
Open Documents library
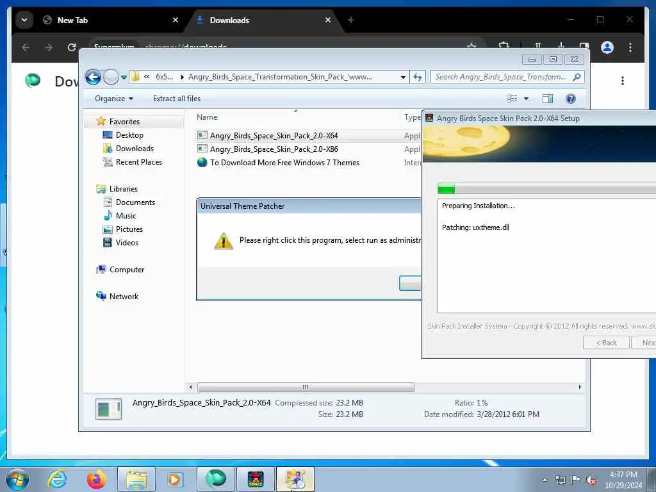coord(135,202)
